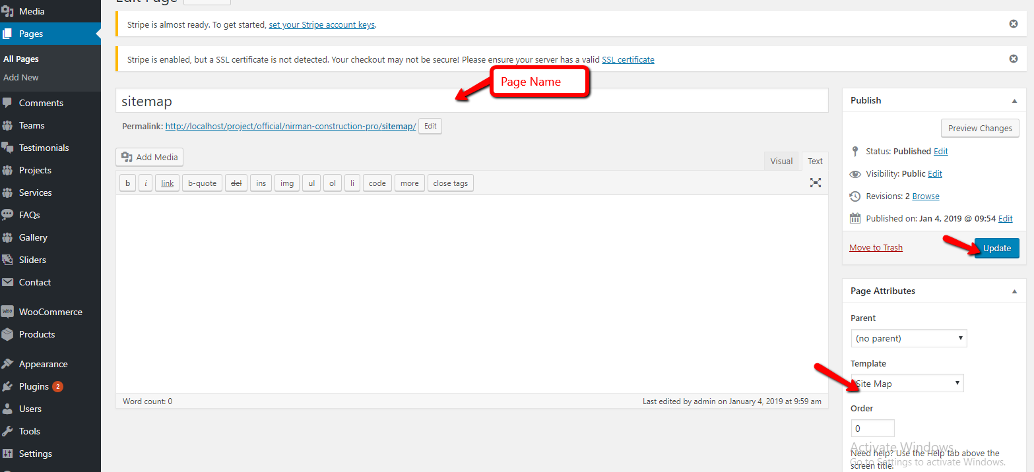1034x472 pixels.
Task: Open the Appearance brush icon
Action: pyautogui.click(x=8, y=364)
